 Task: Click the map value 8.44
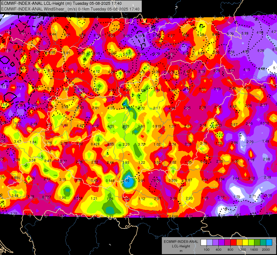[53, 34]
